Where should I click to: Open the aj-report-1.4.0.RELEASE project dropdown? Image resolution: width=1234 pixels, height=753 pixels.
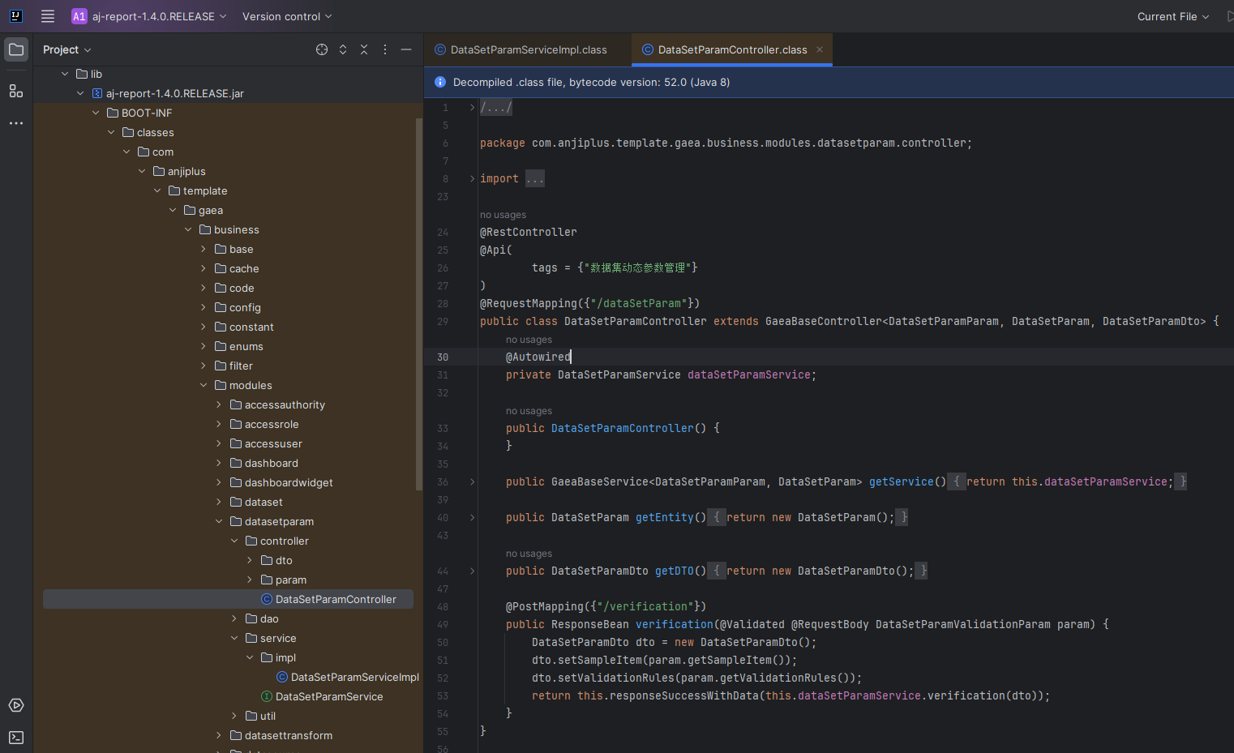(x=159, y=16)
